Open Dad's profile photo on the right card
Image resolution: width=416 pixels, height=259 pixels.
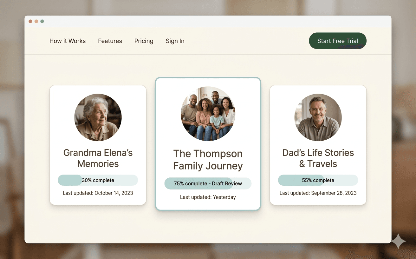pyautogui.click(x=318, y=117)
